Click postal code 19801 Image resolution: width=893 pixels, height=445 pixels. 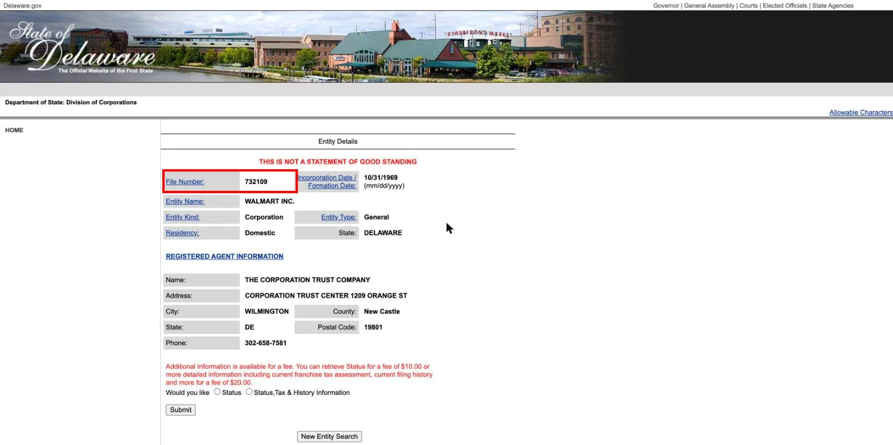pos(374,328)
